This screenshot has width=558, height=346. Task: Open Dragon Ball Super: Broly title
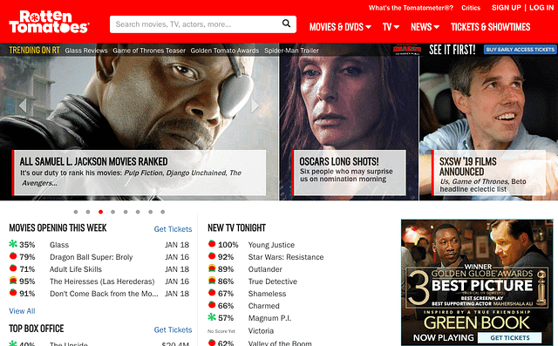(x=91, y=257)
